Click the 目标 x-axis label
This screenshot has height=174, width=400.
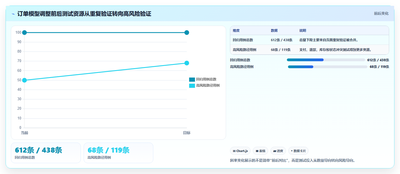187,133
